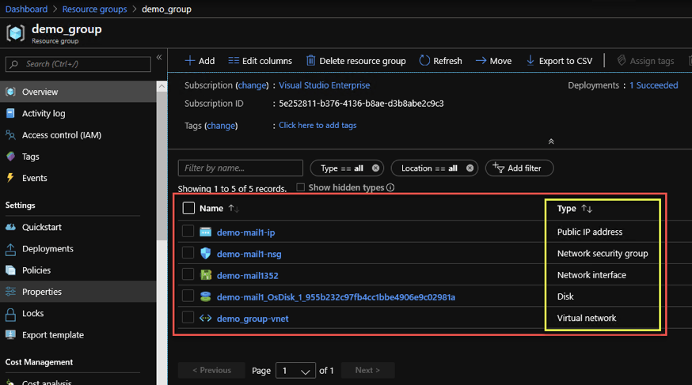Check the demo-mail1-nsg row checkbox
This screenshot has width=692, height=385.
pyautogui.click(x=188, y=252)
